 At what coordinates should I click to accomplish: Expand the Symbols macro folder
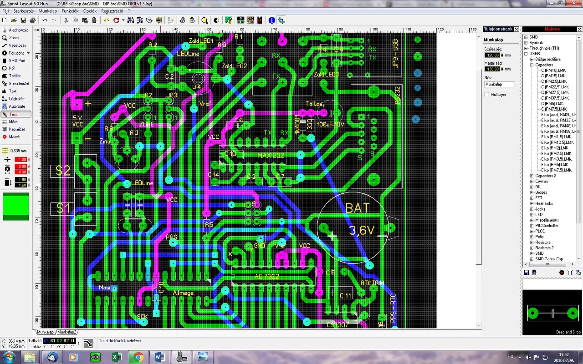pos(526,43)
